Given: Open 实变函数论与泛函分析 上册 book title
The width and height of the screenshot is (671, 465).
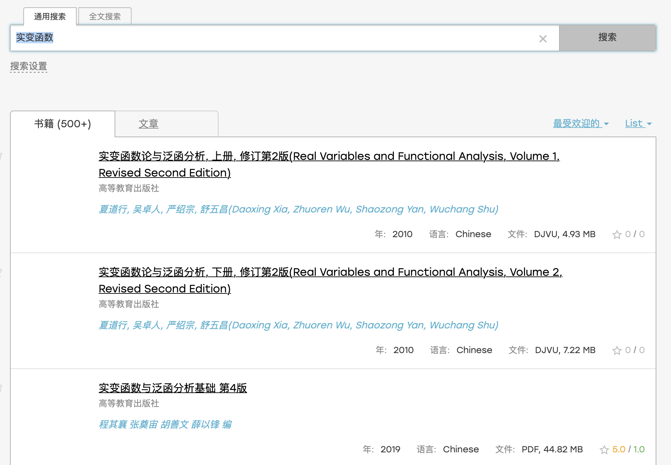Looking at the screenshot, I should pyautogui.click(x=329, y=156).
